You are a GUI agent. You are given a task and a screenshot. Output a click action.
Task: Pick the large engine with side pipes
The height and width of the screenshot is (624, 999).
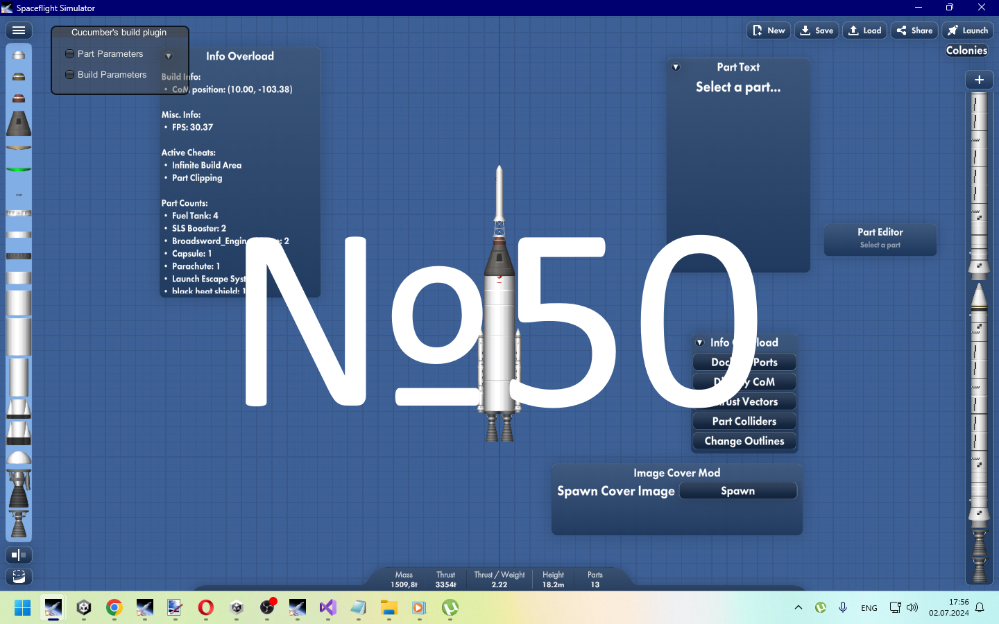pos(19,489)
